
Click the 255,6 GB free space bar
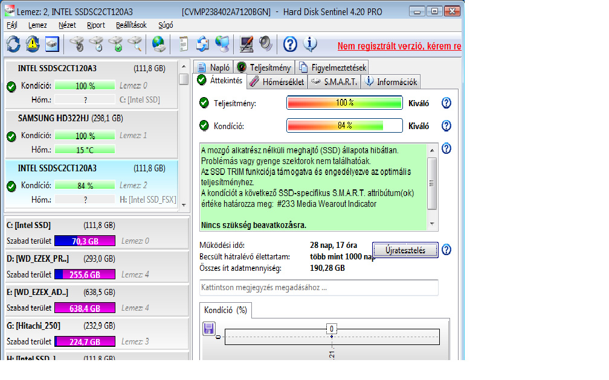pos(85,274)
